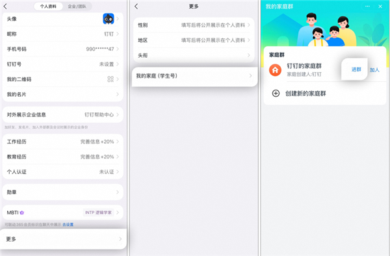
Task: Tap the 钉钉 nickname value
Action: click(109, 34)
